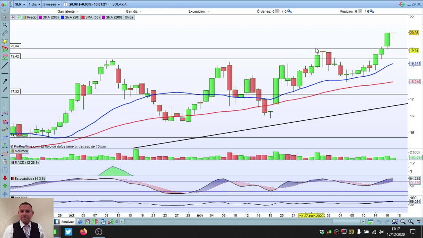Click the redo arrow in bottom toolbar

tap(387, 222)
